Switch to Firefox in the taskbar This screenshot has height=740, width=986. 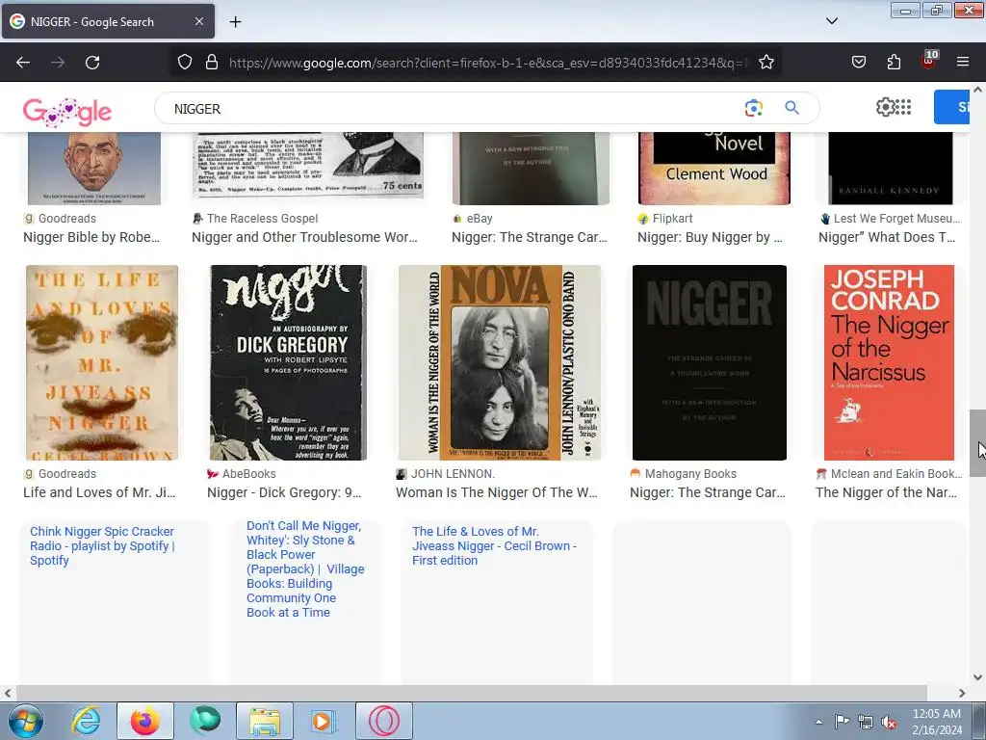pyautogui.click(x=145, y=721)
